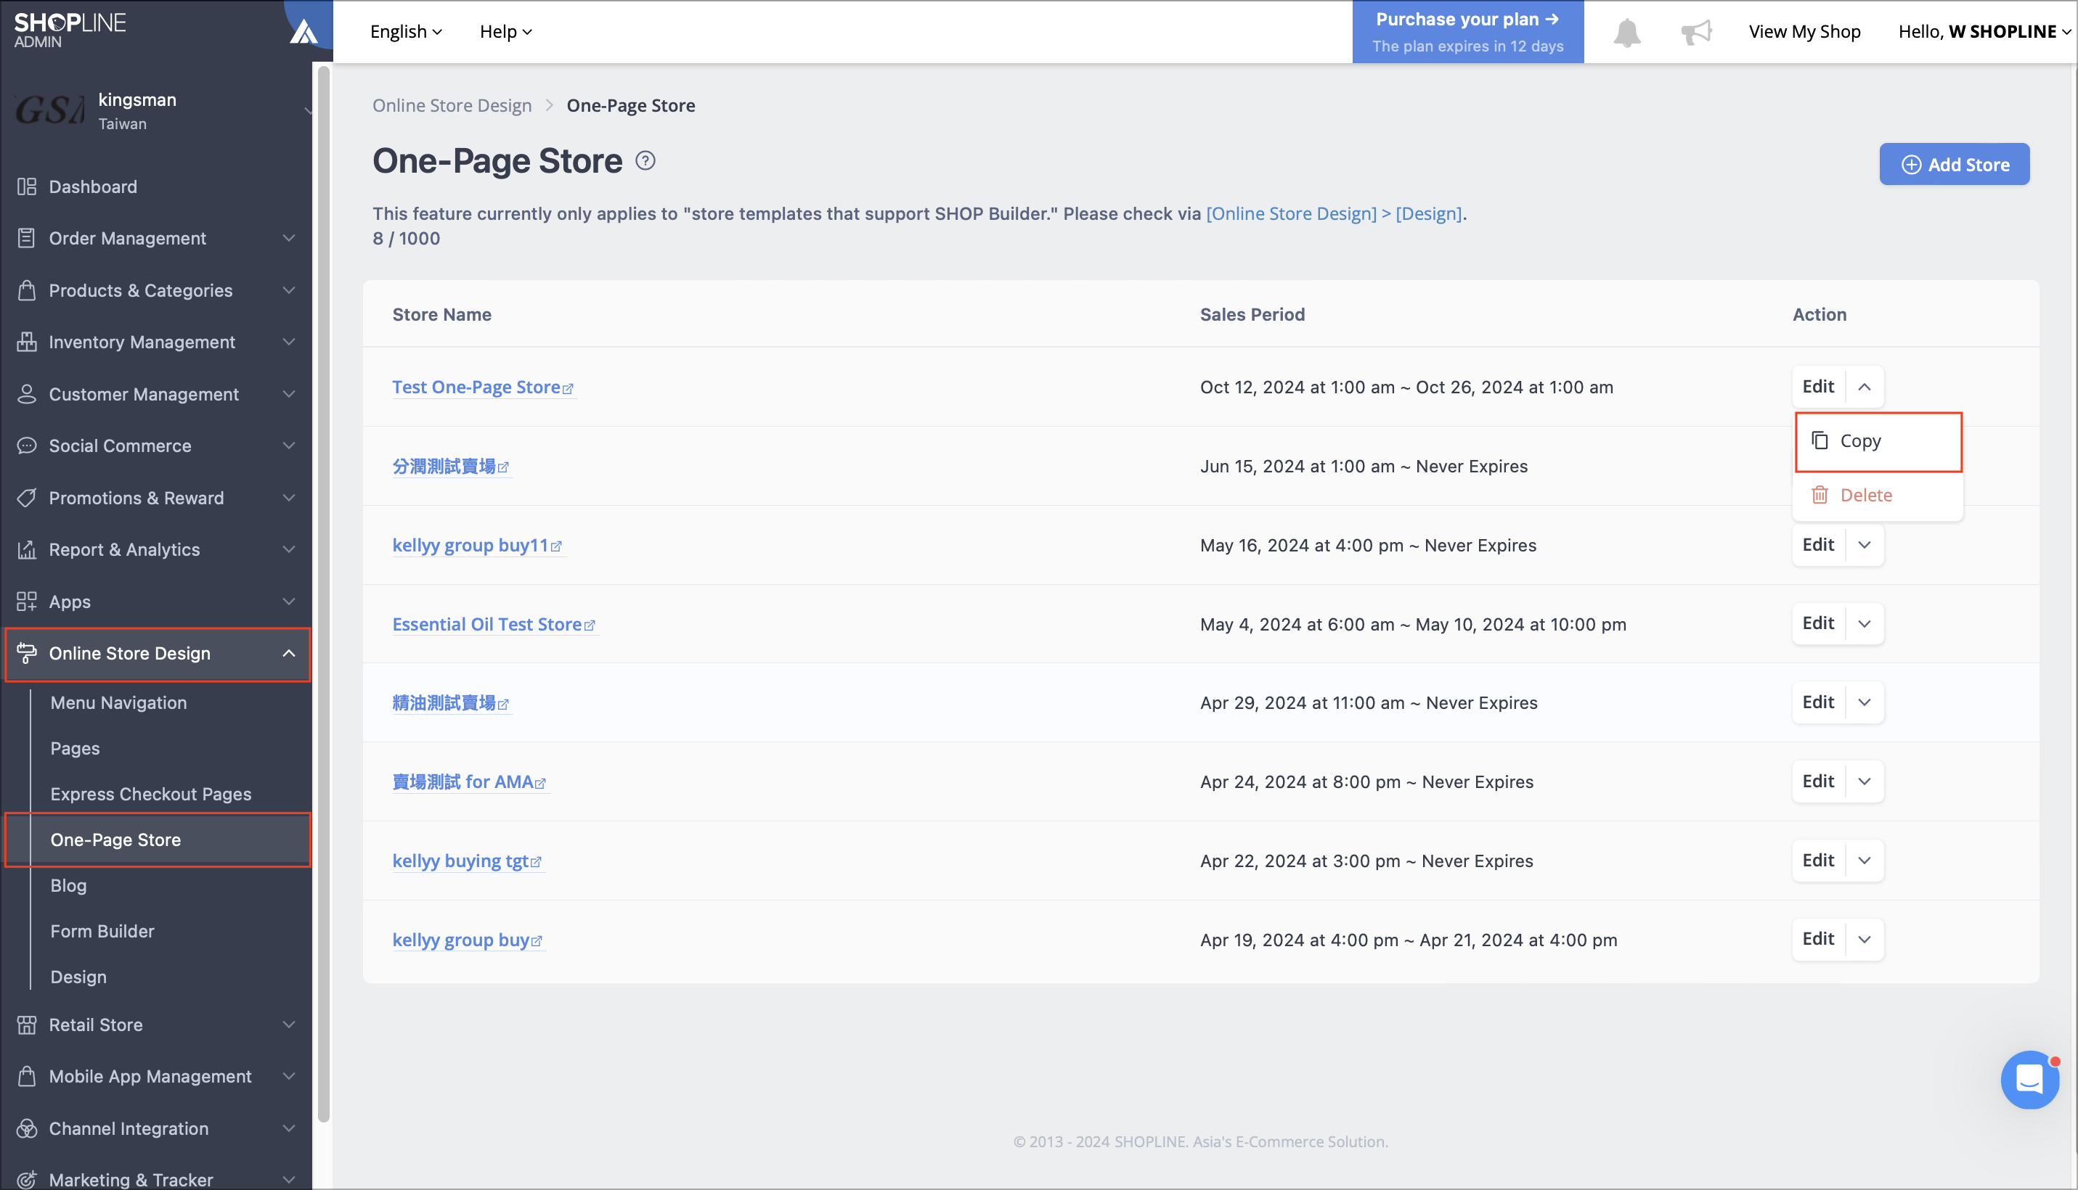The height and width of the screenshot is (1190, 2078).
Task: Click the Add Store button
Action: pyautogui.click(x=1953, y=164)
